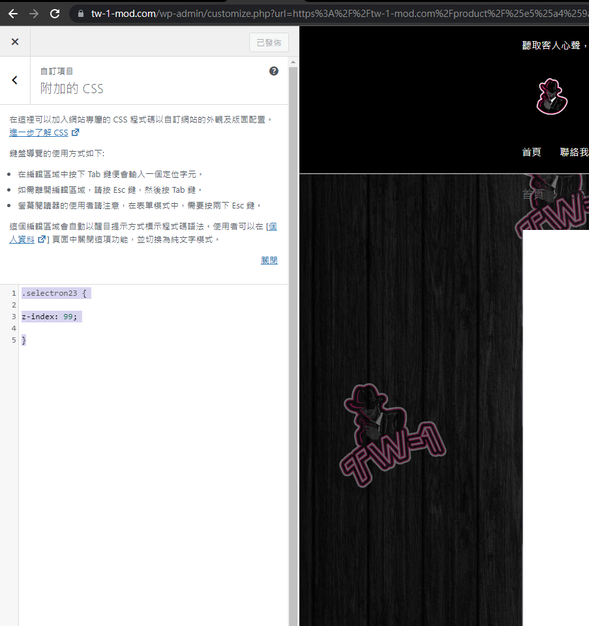Open the help question mark icon
The image size is (589, 626).
tap(274, 71)
